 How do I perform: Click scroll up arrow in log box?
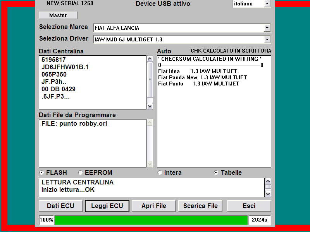(268, 181)
